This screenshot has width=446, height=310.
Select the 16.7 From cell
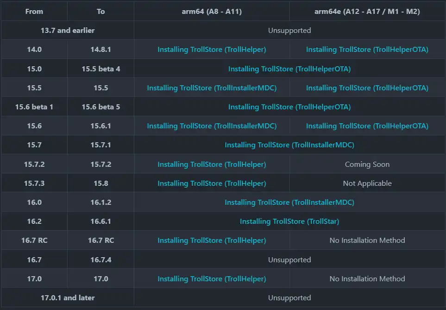tap(34, 259)
